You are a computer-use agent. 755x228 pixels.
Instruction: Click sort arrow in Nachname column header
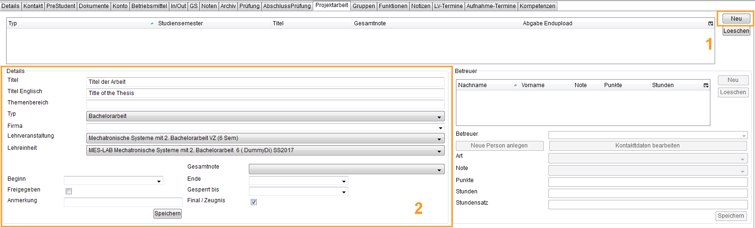(515, 85)
